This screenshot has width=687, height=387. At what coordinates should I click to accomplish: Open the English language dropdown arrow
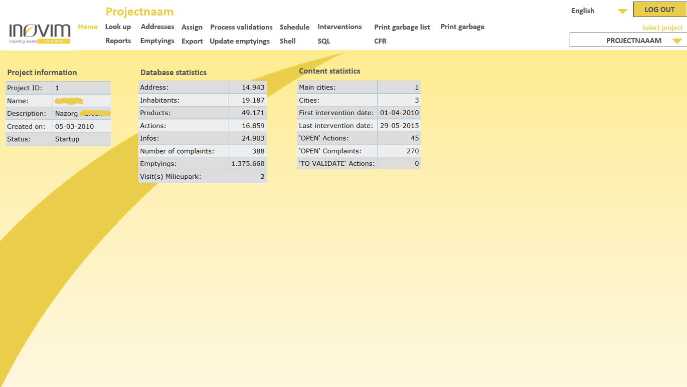coord(622,11)
